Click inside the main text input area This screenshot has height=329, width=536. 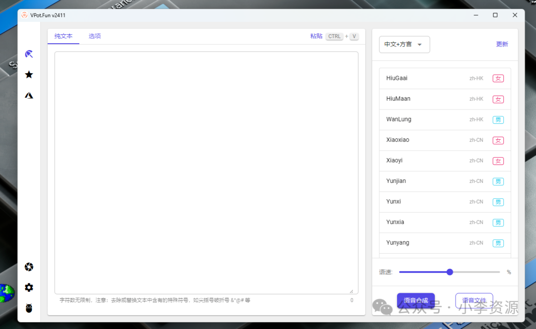pyautogui.click(x=206, y=173)
